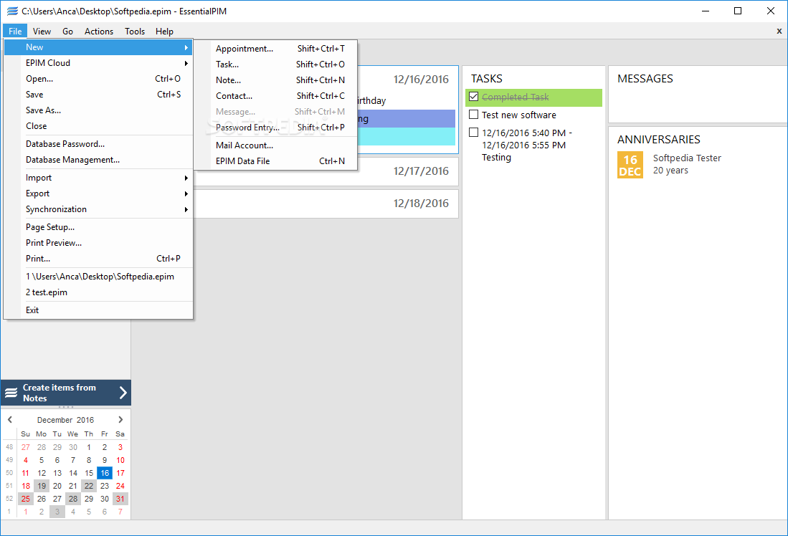The height and width of the screenshot is (536, 788).
Task: Uncheck the Completed Task checkbox
Action: coord(473,97)
